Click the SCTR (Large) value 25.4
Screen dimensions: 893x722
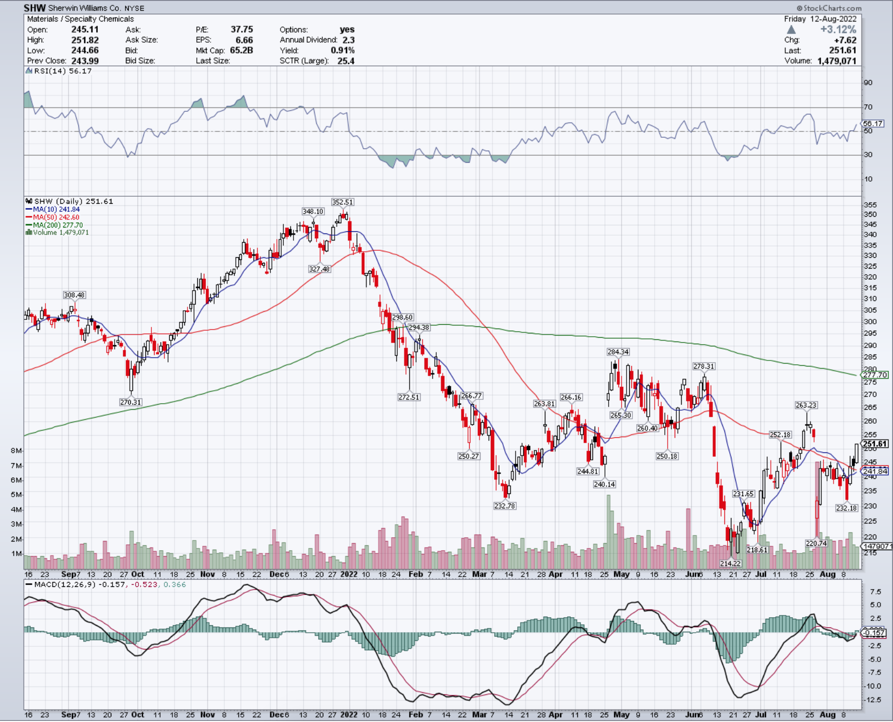(346, 61)
